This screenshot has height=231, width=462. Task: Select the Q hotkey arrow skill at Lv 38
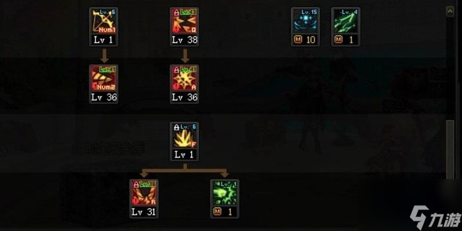point(184,21)
